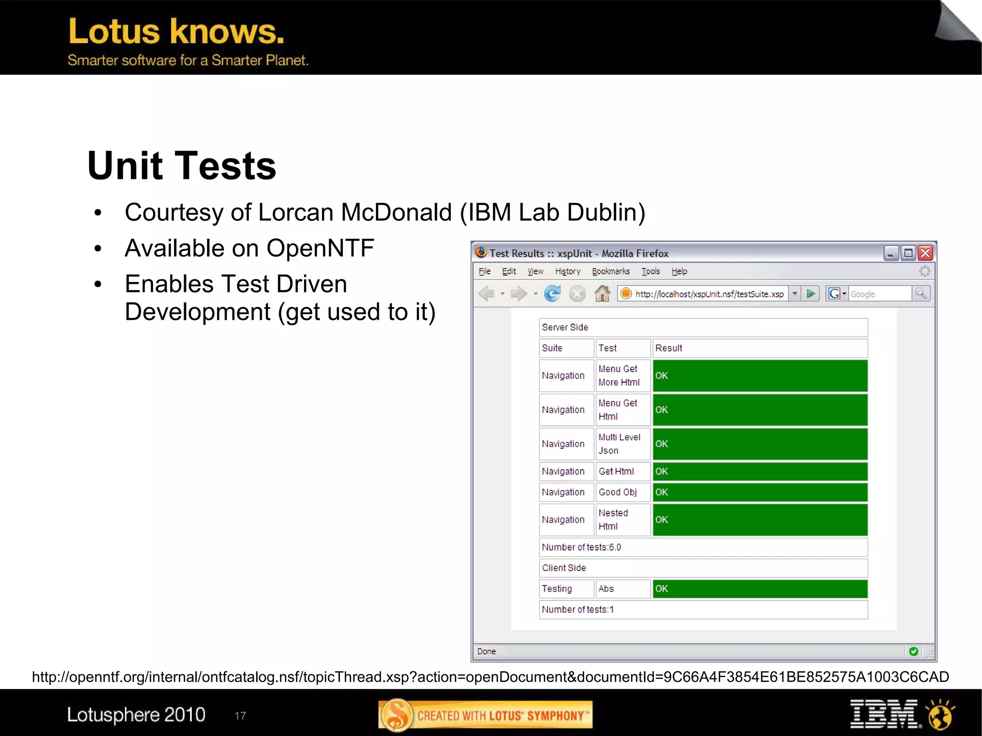
Task: Expand the address bar URL dropdown
Action: [795, 293]
